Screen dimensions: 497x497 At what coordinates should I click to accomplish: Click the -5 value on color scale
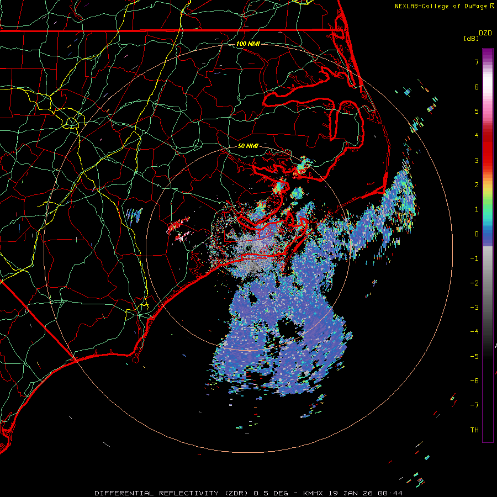(474, 357)
